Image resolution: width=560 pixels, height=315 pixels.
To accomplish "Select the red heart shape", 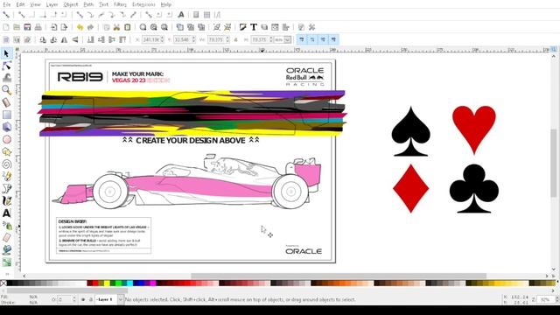I will 474,129.
